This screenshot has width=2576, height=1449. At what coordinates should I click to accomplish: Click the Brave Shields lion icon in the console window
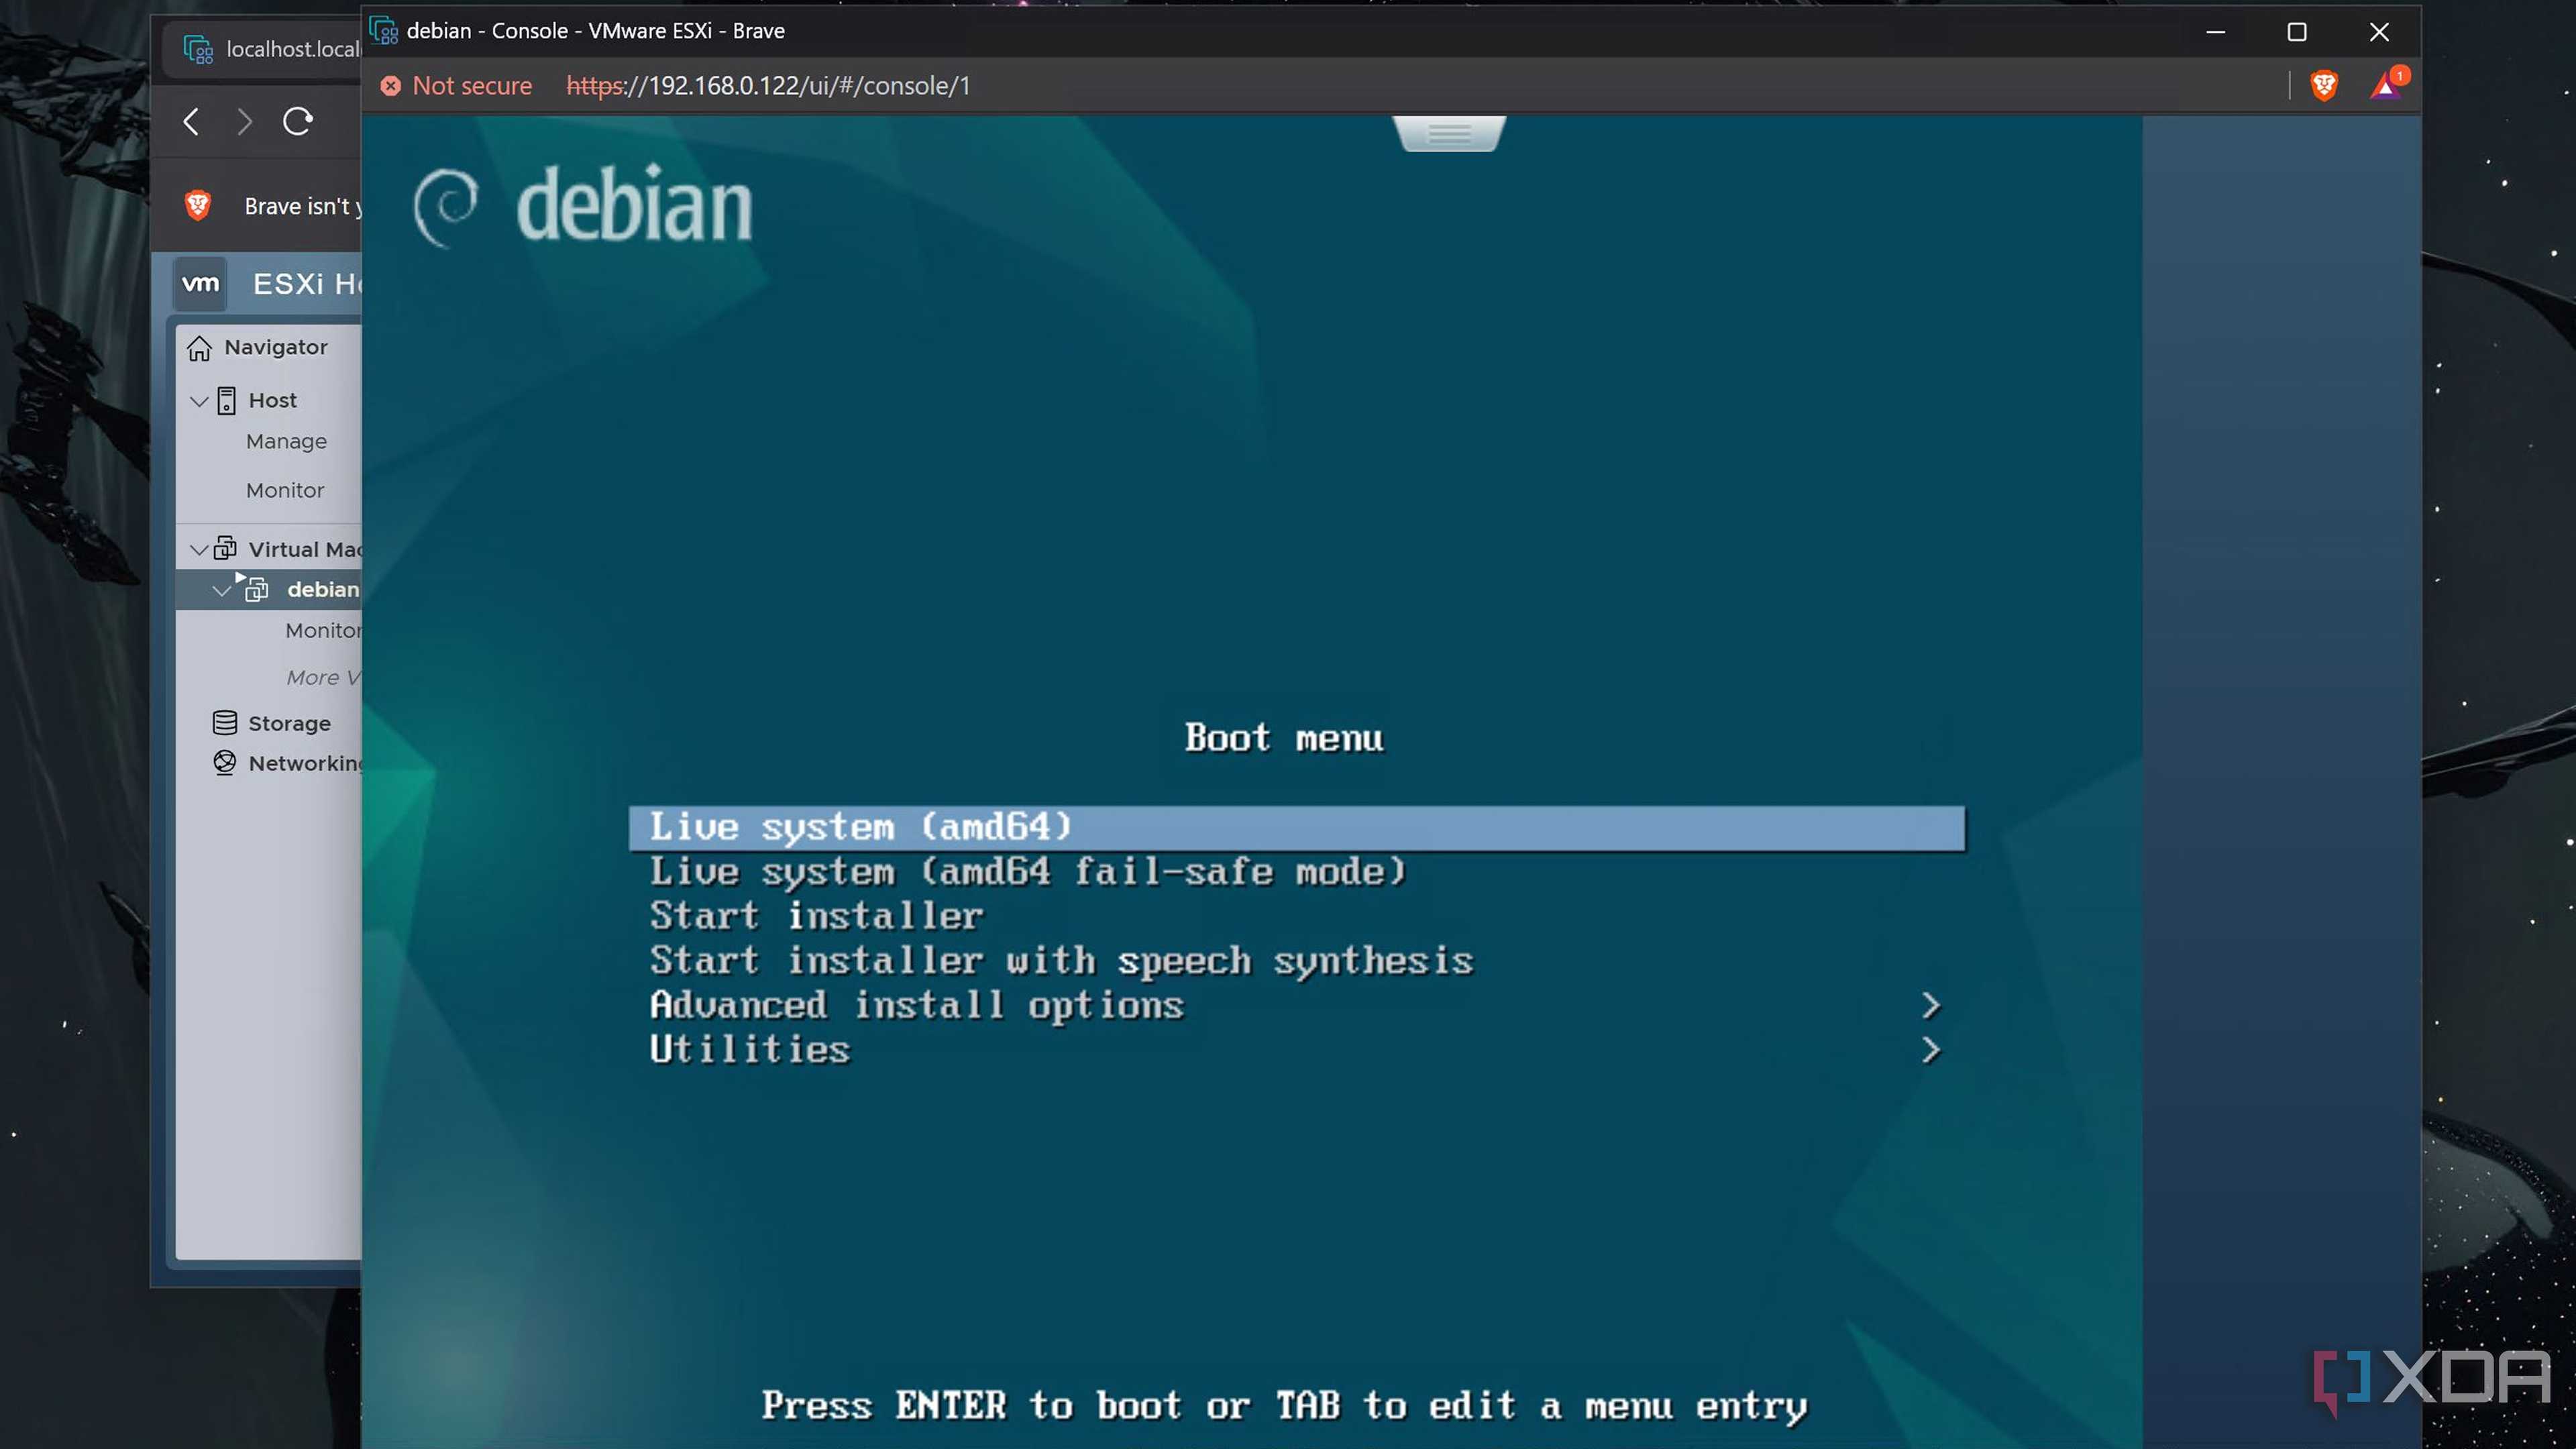click(x=2324, y=86)
